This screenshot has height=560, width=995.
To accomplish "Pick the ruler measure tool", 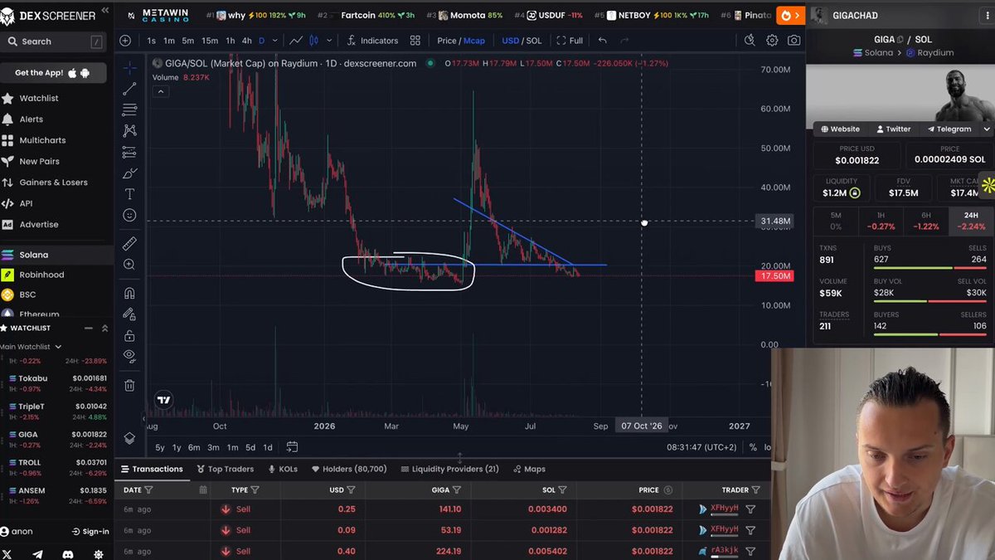I will [129, 244].
